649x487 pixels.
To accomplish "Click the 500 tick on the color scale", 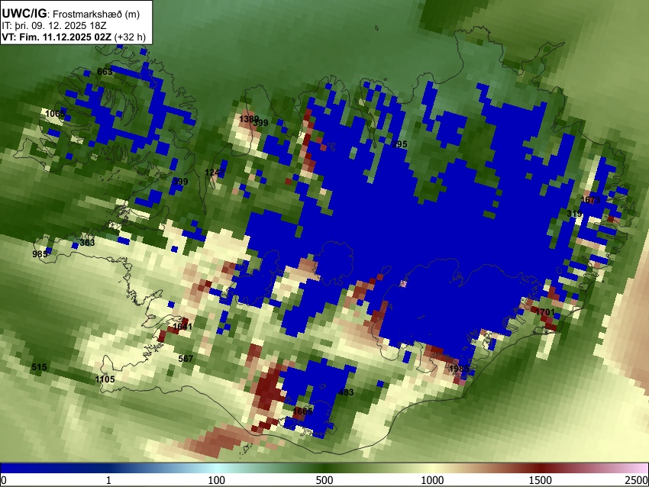I will (324, 480).
